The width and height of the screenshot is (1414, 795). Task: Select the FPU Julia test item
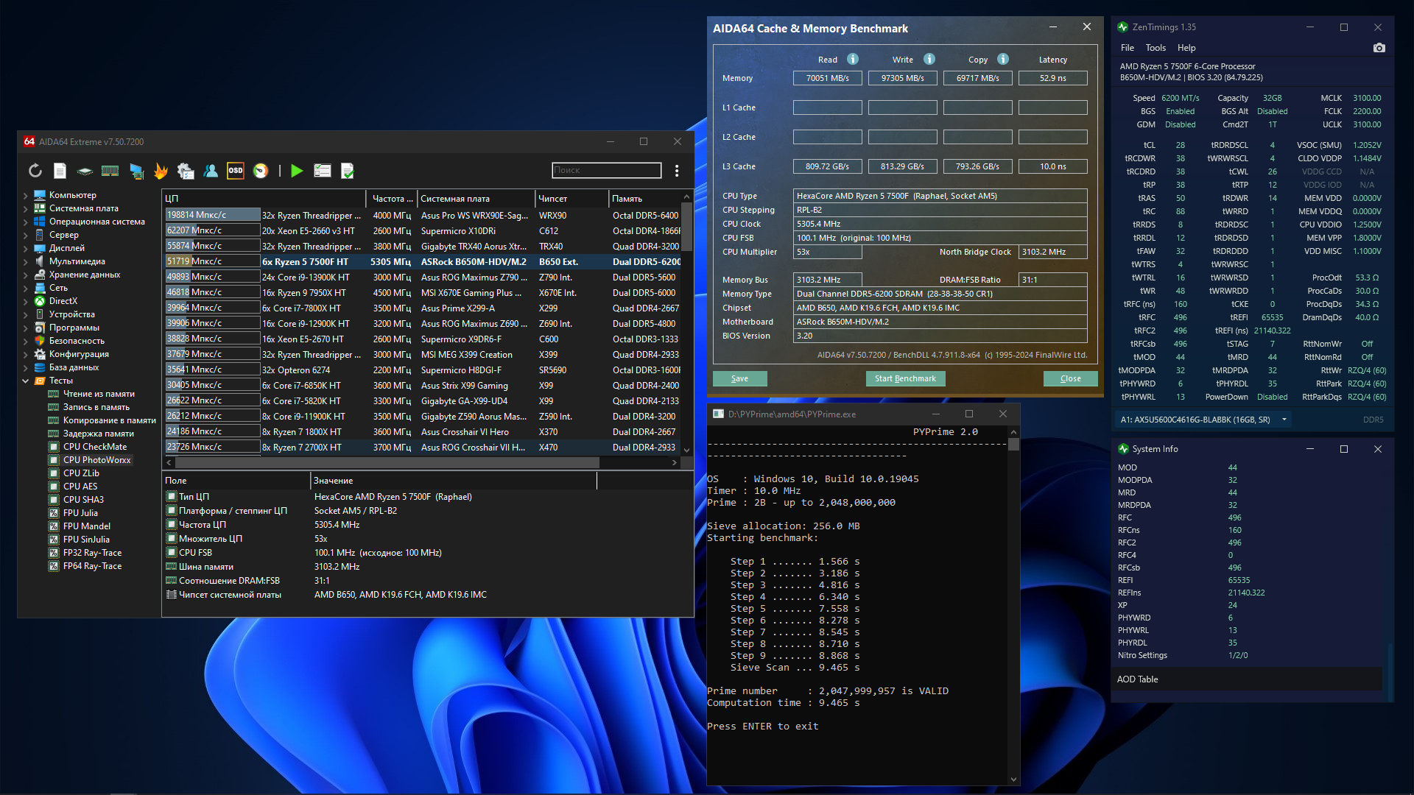tap(80, 513)
